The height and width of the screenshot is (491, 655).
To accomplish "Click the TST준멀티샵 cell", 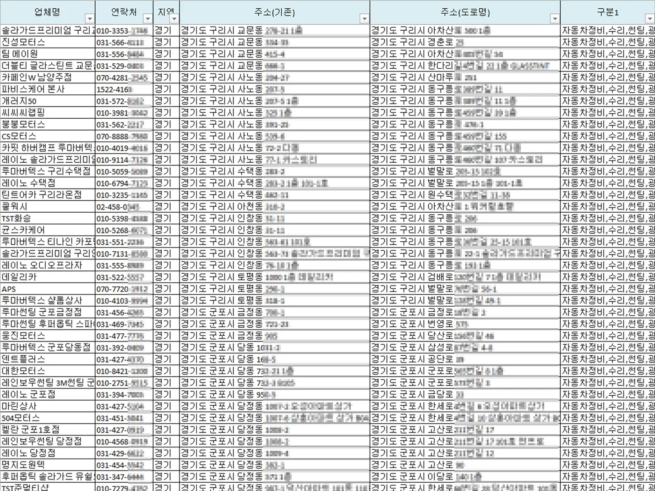I will click(x=48, y=487).
